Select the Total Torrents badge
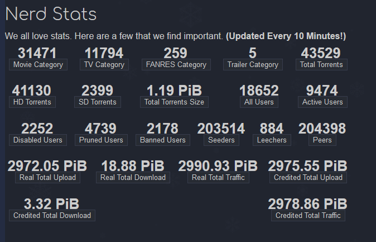376x242 pixels. pos(321,65)
